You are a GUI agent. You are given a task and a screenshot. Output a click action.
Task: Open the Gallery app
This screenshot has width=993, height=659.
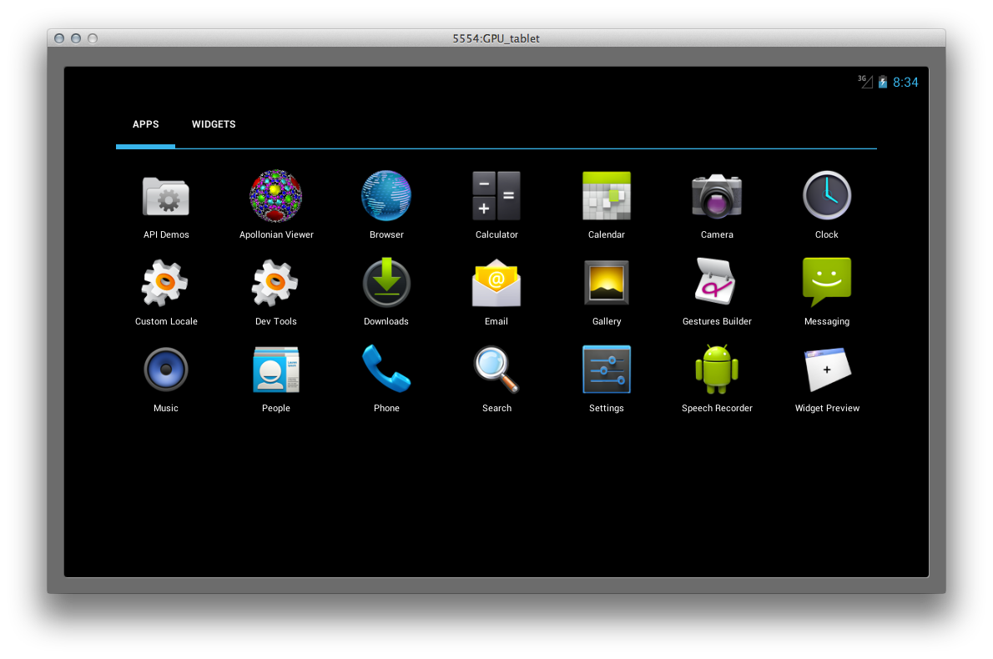coord(607,284)
